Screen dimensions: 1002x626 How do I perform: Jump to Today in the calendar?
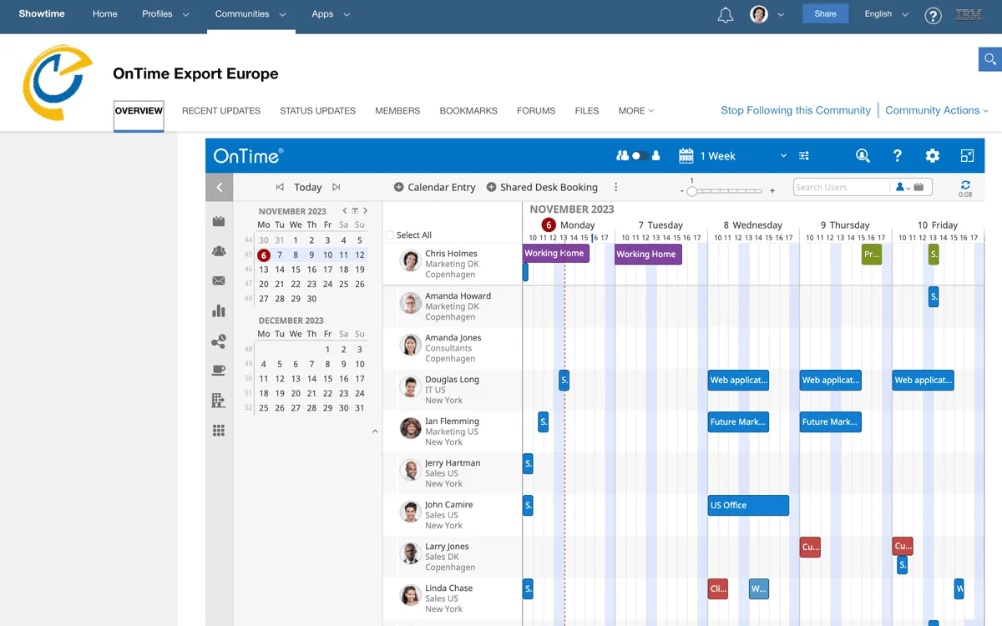point(308,188)
